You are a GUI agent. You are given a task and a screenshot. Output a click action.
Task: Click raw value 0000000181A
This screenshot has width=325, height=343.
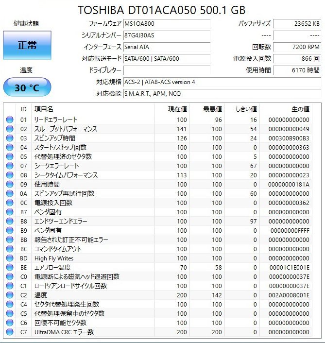[289, 185]
